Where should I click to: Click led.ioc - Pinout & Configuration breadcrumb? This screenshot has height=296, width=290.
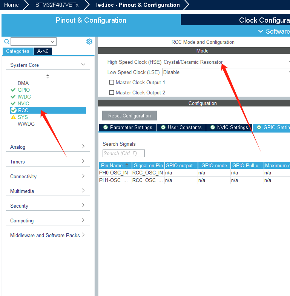tap(138, 5)
